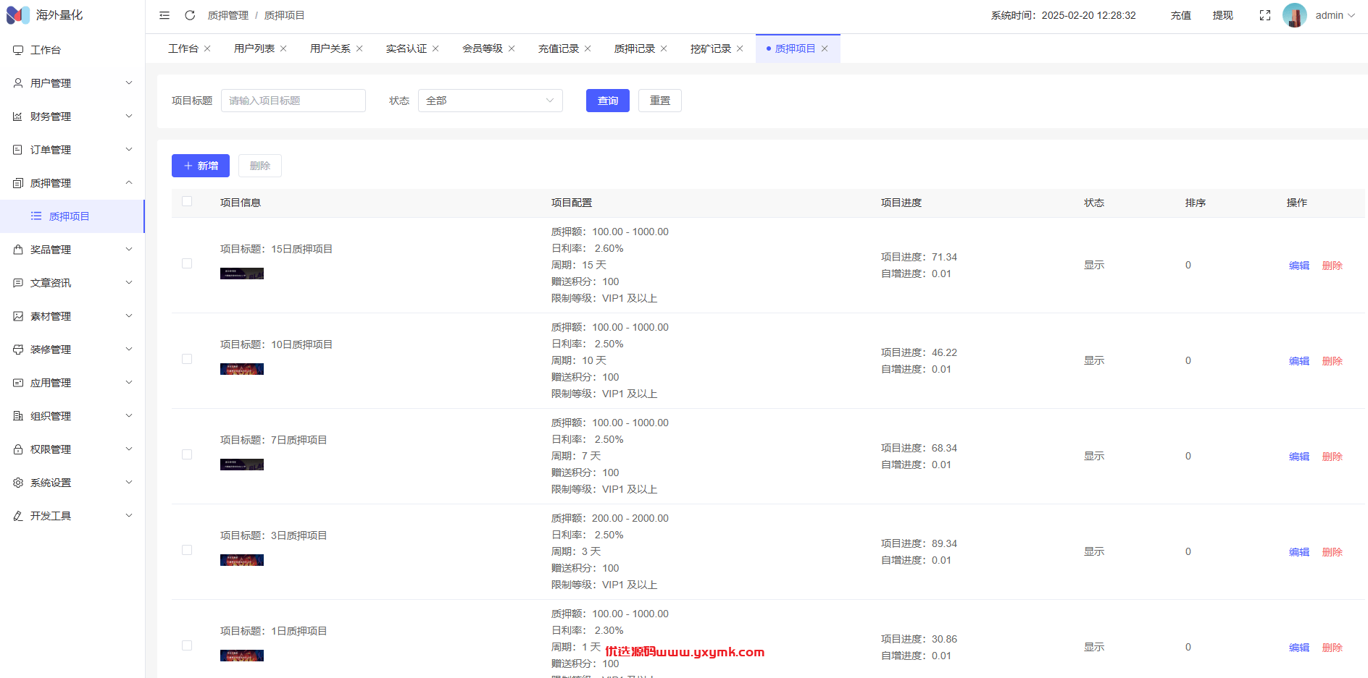The height and width of the screenshot is (678, 1368).
Task: Open the admin avatar menu
Action: coord(1319,15)
